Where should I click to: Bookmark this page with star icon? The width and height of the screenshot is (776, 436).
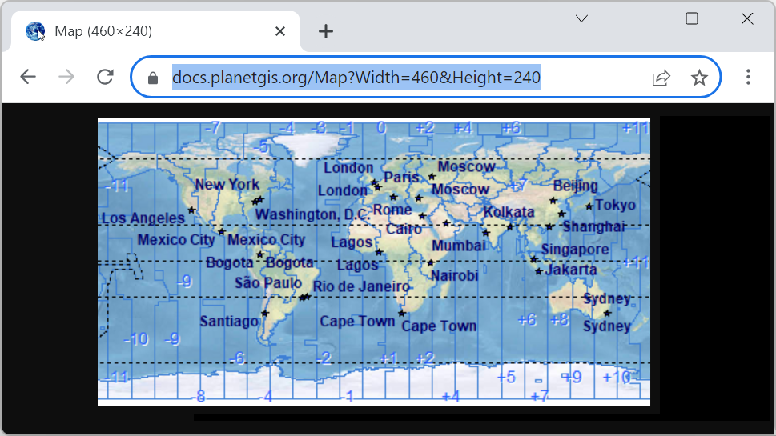pos(699,78)
